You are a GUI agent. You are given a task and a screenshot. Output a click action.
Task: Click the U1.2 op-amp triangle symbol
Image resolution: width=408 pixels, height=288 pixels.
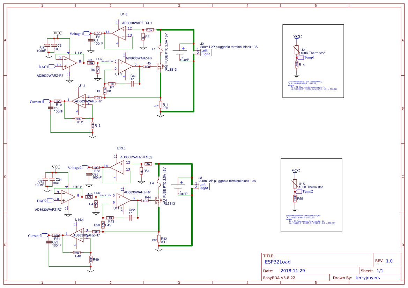(69, 63)
